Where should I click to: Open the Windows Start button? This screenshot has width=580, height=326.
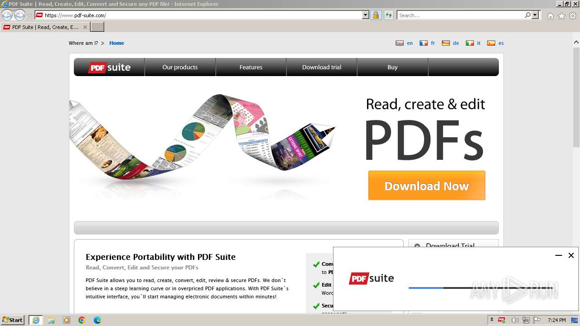[13, 320]
